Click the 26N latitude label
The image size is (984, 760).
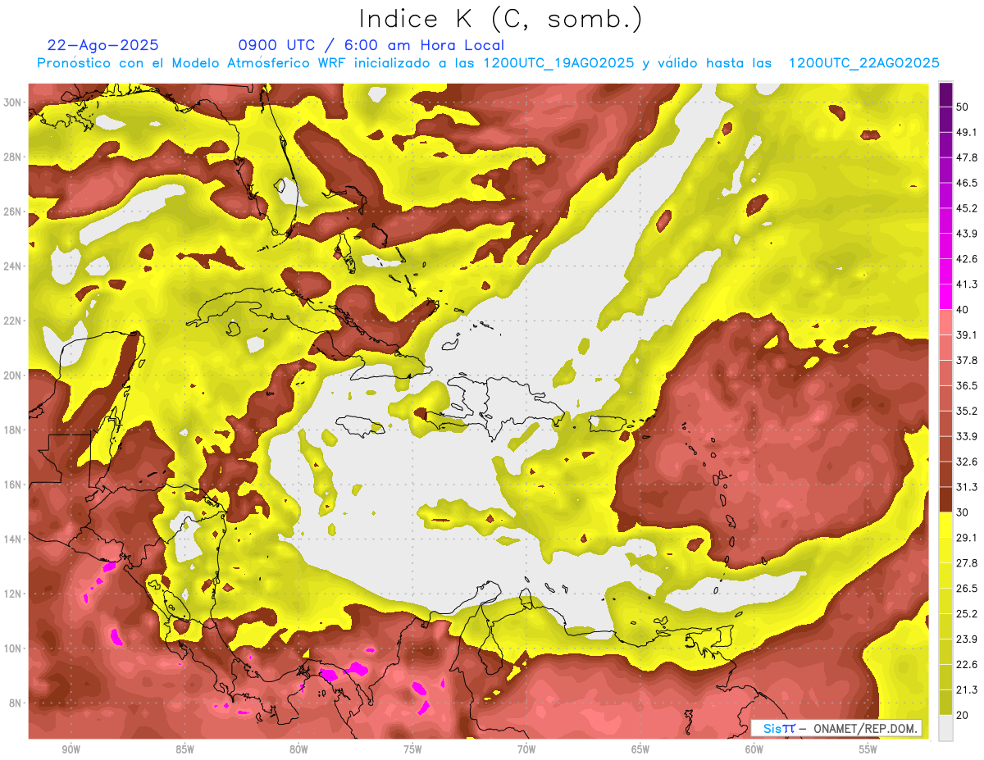(x=12, y=212)
